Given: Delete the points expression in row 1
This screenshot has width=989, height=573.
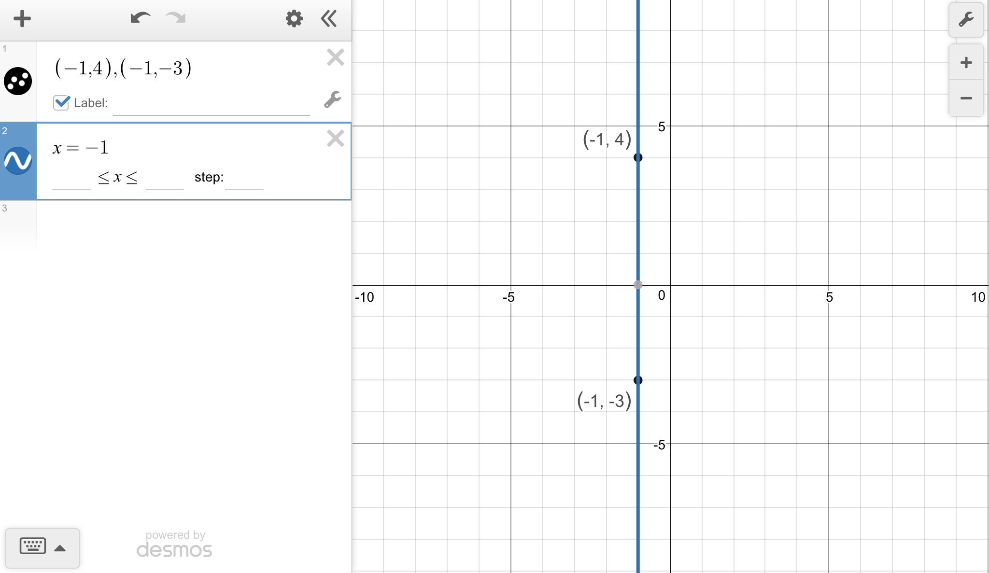Looking at the screenshot, I should tap(335, 57).
